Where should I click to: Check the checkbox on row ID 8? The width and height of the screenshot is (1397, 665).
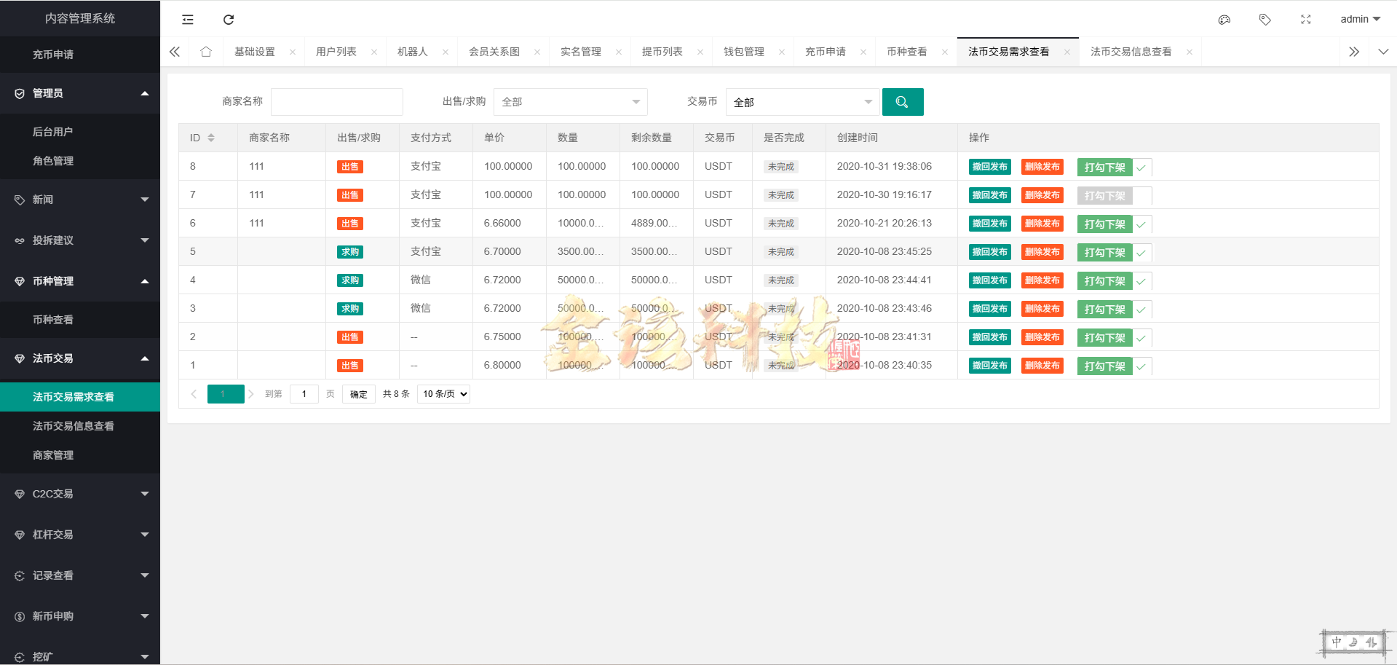[1140, 167]
